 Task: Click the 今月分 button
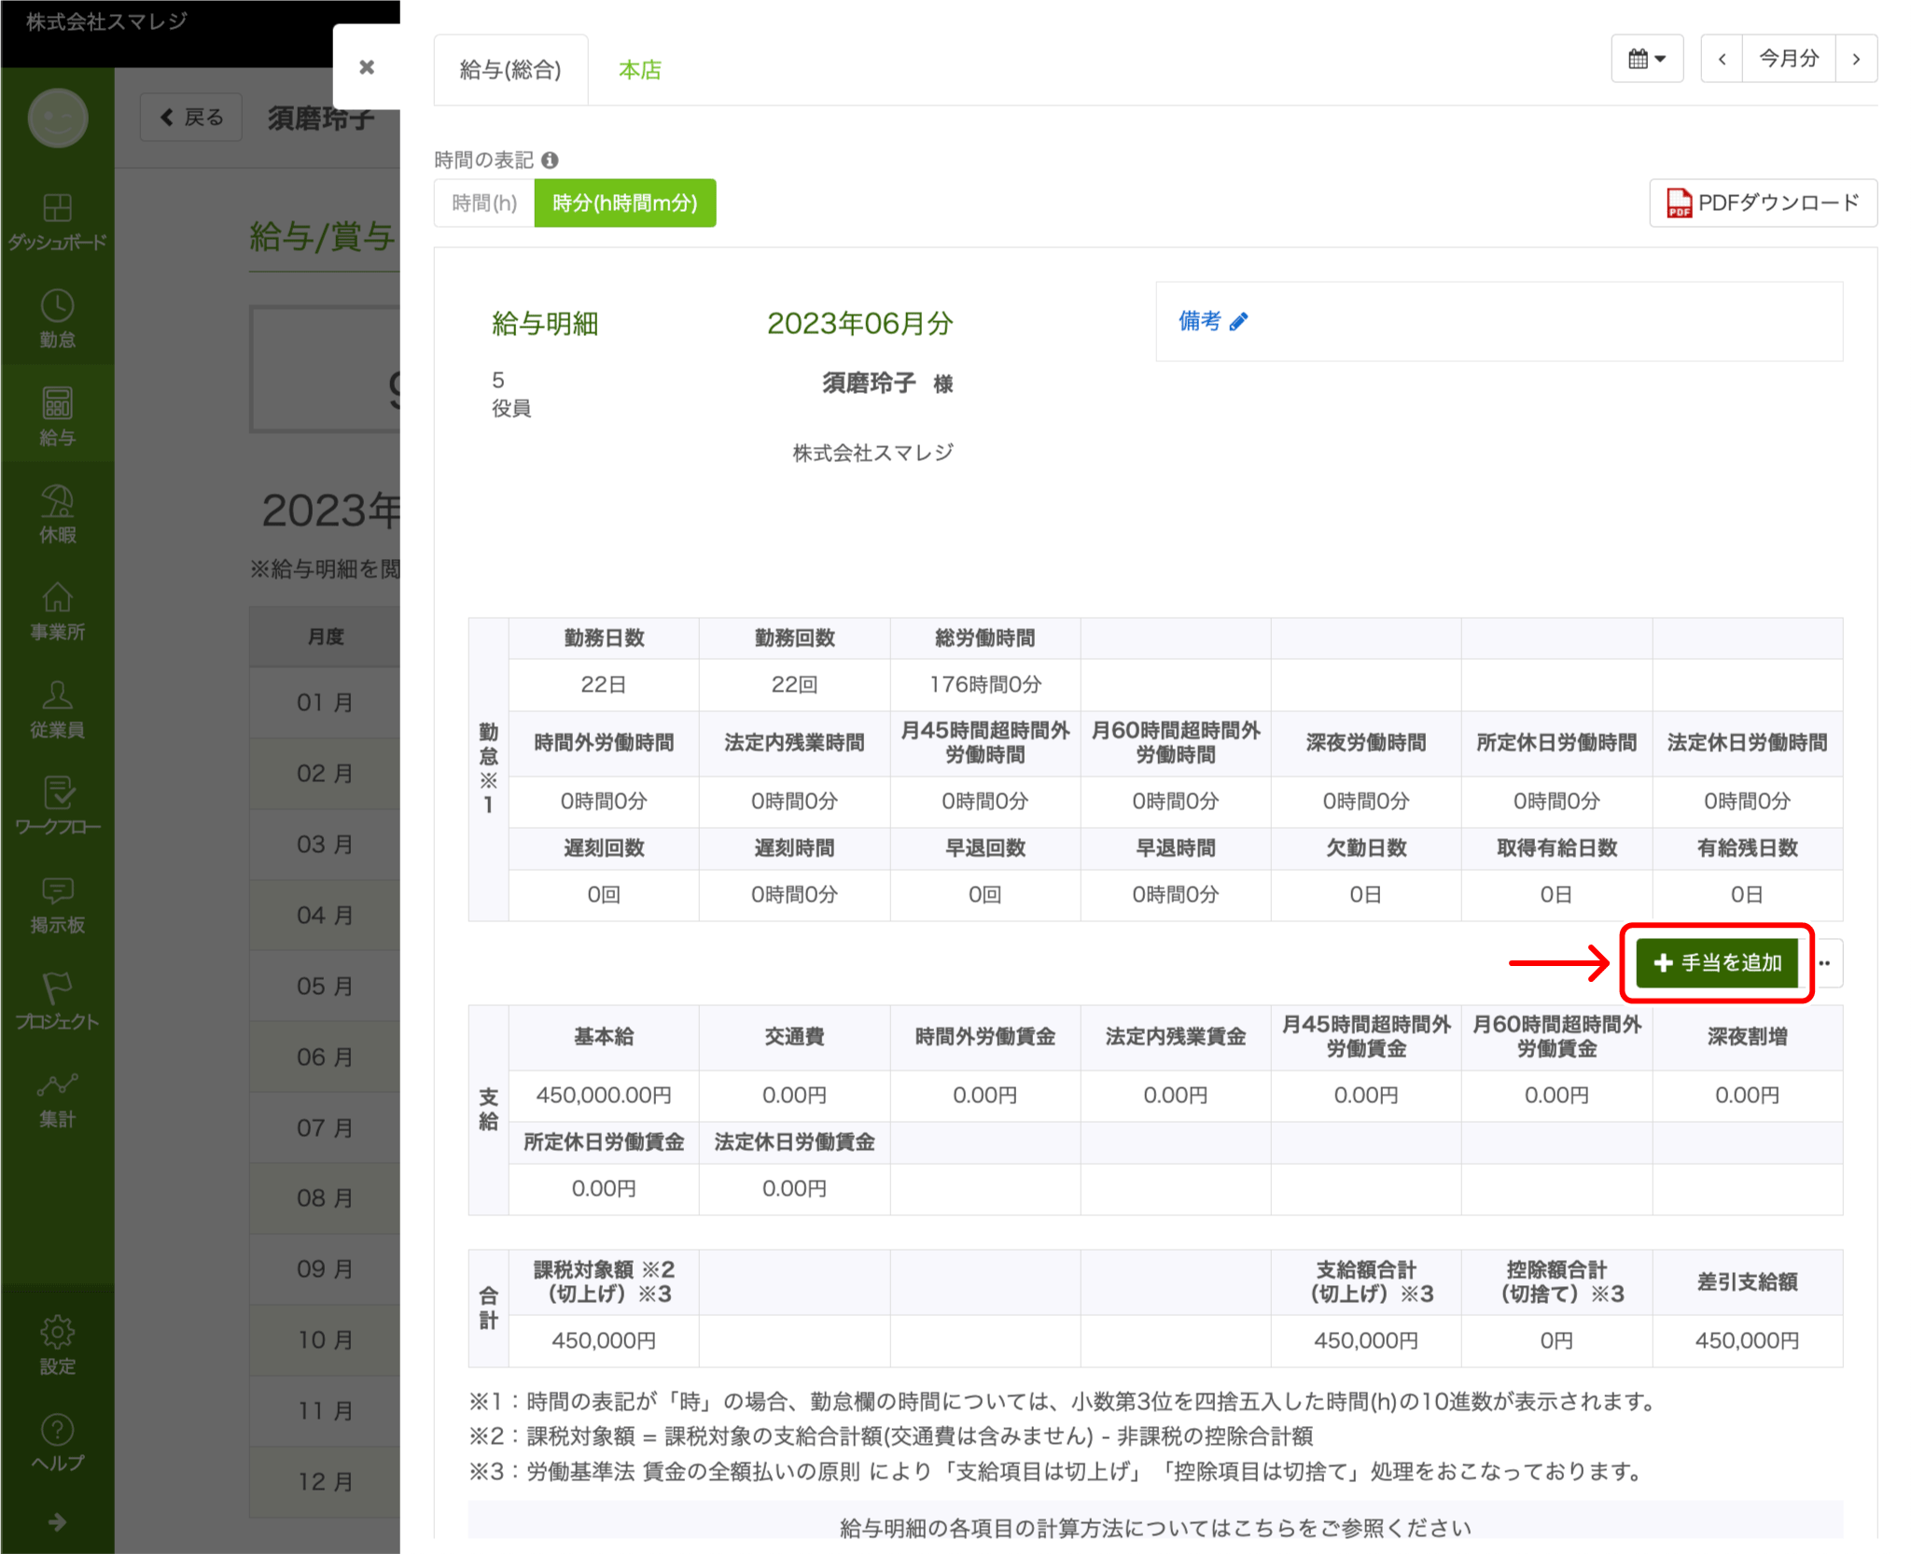(1789, 59)
